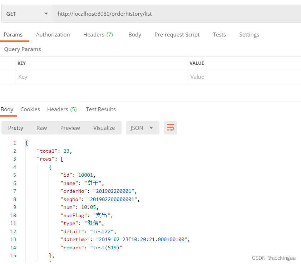This screenshot has width=301, height=264.
Task: Switch to Visualize response view
Action: (104, 128)
